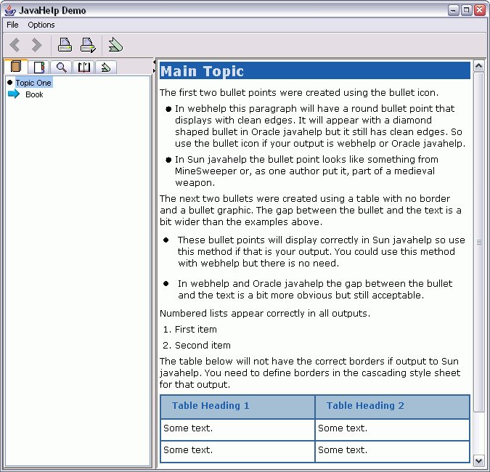The width and height of the screenshot is (490, 472).
Task: Click Table Heading 2 cell
Action: point(392,407)
